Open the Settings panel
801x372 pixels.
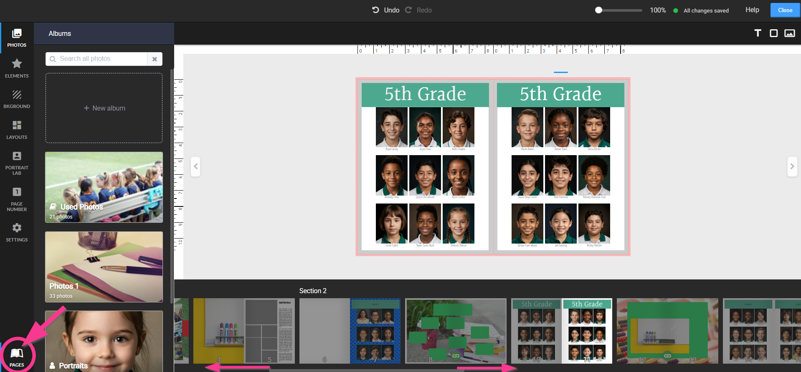(x=17, y=233)
